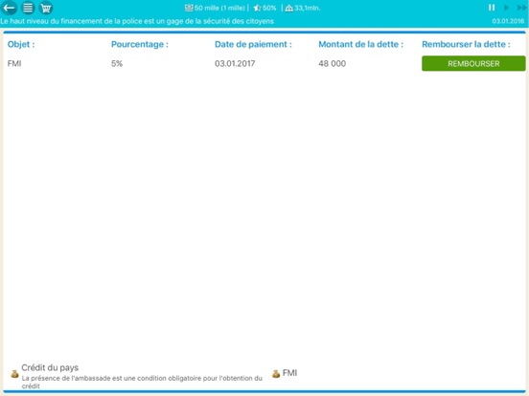Activate fast-forward game speed
529x396 pixels.
pyautogui.click(x=522, y=8)
